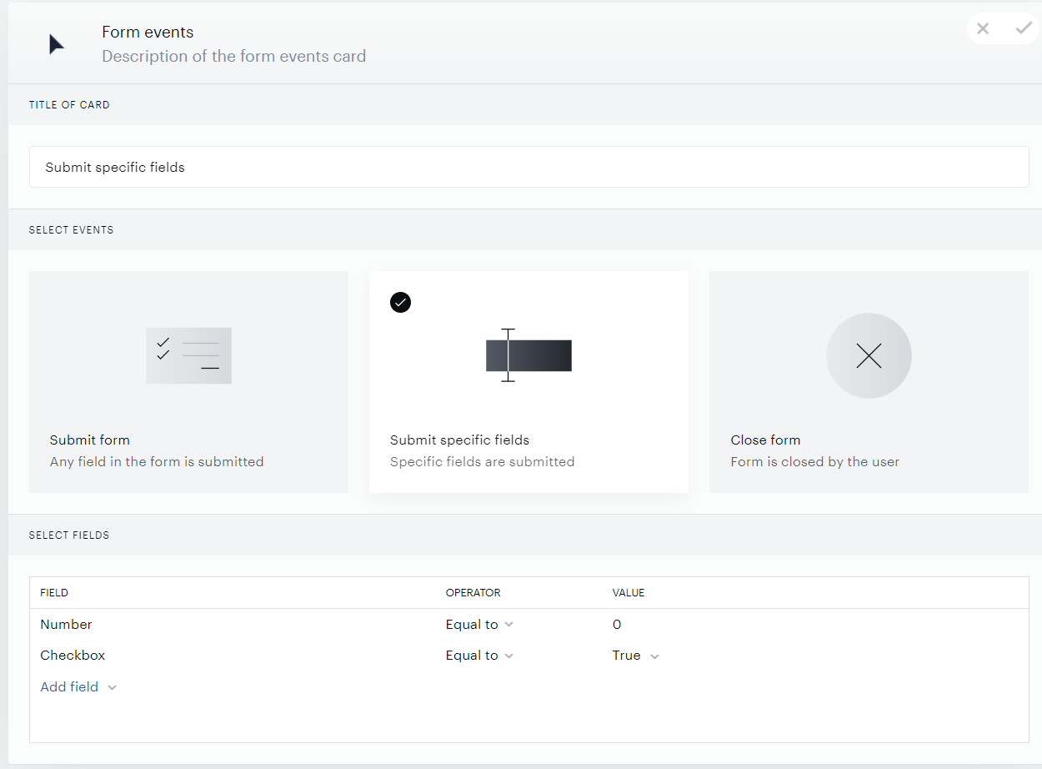Cancel changes with the X icon
1042x769 pixels.
click(x=983, y=28)
